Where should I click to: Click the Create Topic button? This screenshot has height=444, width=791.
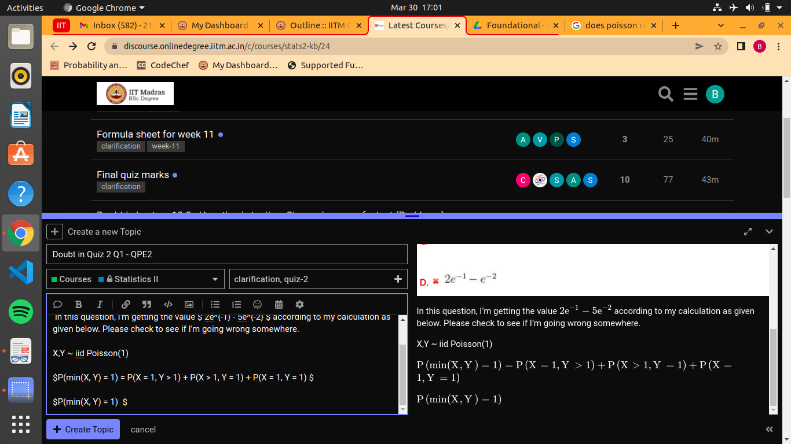point(83,430)
